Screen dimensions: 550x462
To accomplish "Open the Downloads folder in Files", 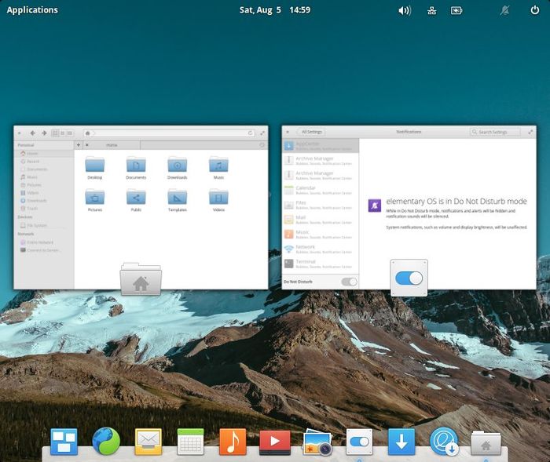I will click(177, 167).
